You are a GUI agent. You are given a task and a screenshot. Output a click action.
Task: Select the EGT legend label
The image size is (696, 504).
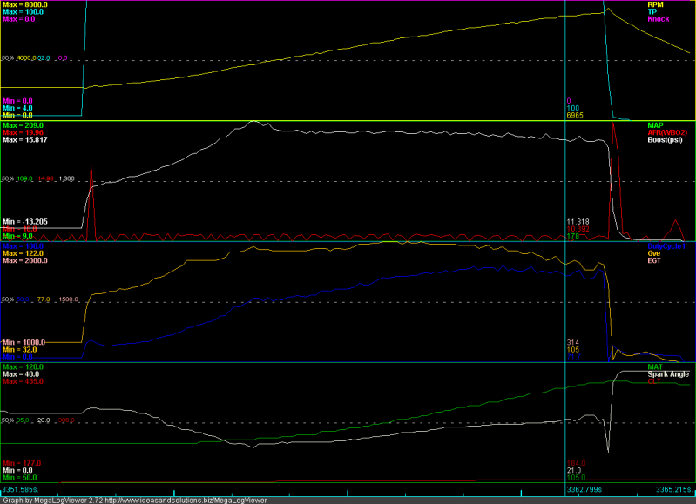coord(655,260)
